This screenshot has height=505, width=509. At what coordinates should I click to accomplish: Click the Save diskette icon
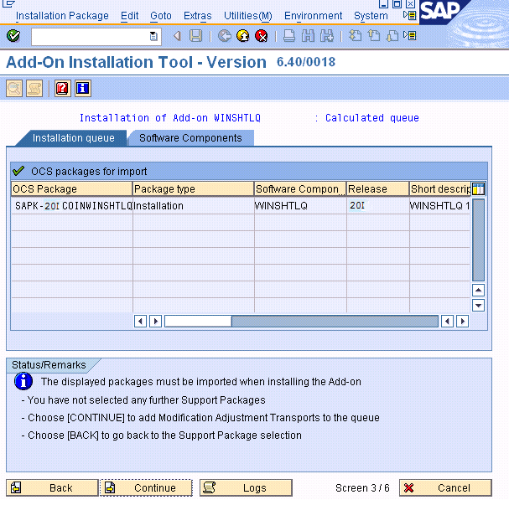[195, 36]
